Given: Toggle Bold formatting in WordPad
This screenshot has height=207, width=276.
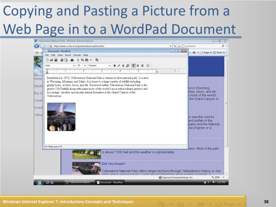Looking at the screenshot, I should (115, 66).
